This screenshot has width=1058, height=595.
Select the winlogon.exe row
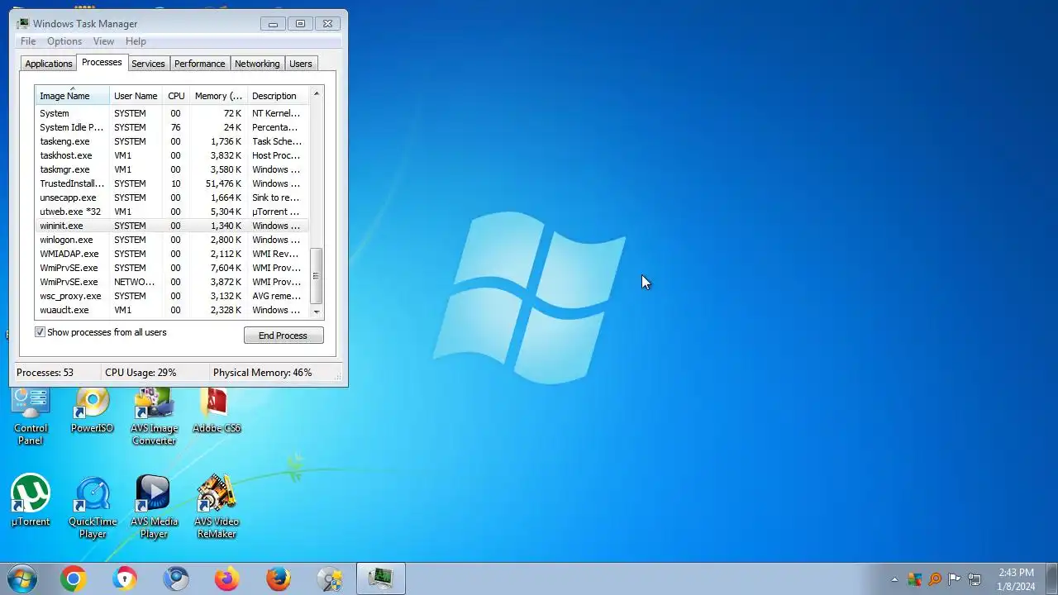point(172,240)
